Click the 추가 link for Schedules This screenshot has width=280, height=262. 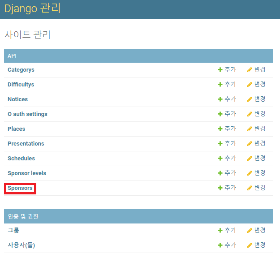(x=230, y=159)
